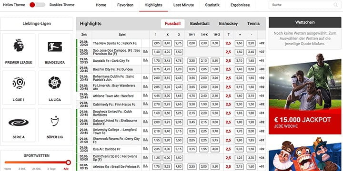This screenshot has height=171, width=343.
Task: Choose the 3 Tage time filter
Action: (51, 169)
